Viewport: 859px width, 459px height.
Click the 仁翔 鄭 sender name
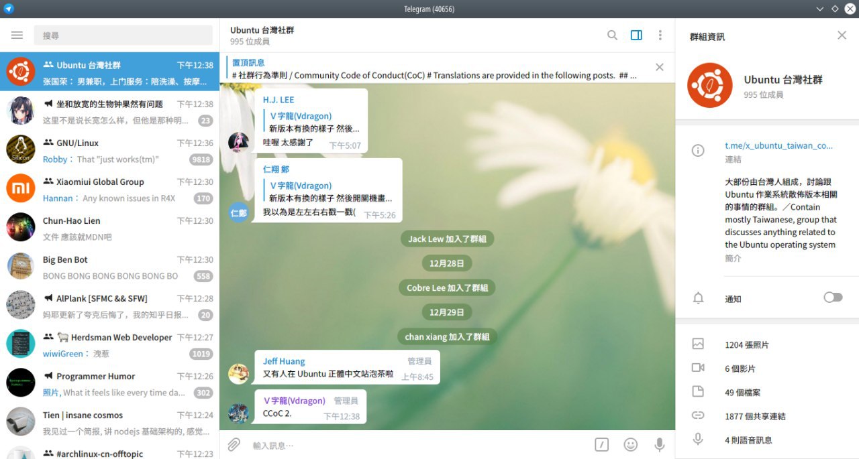(276, 170)
